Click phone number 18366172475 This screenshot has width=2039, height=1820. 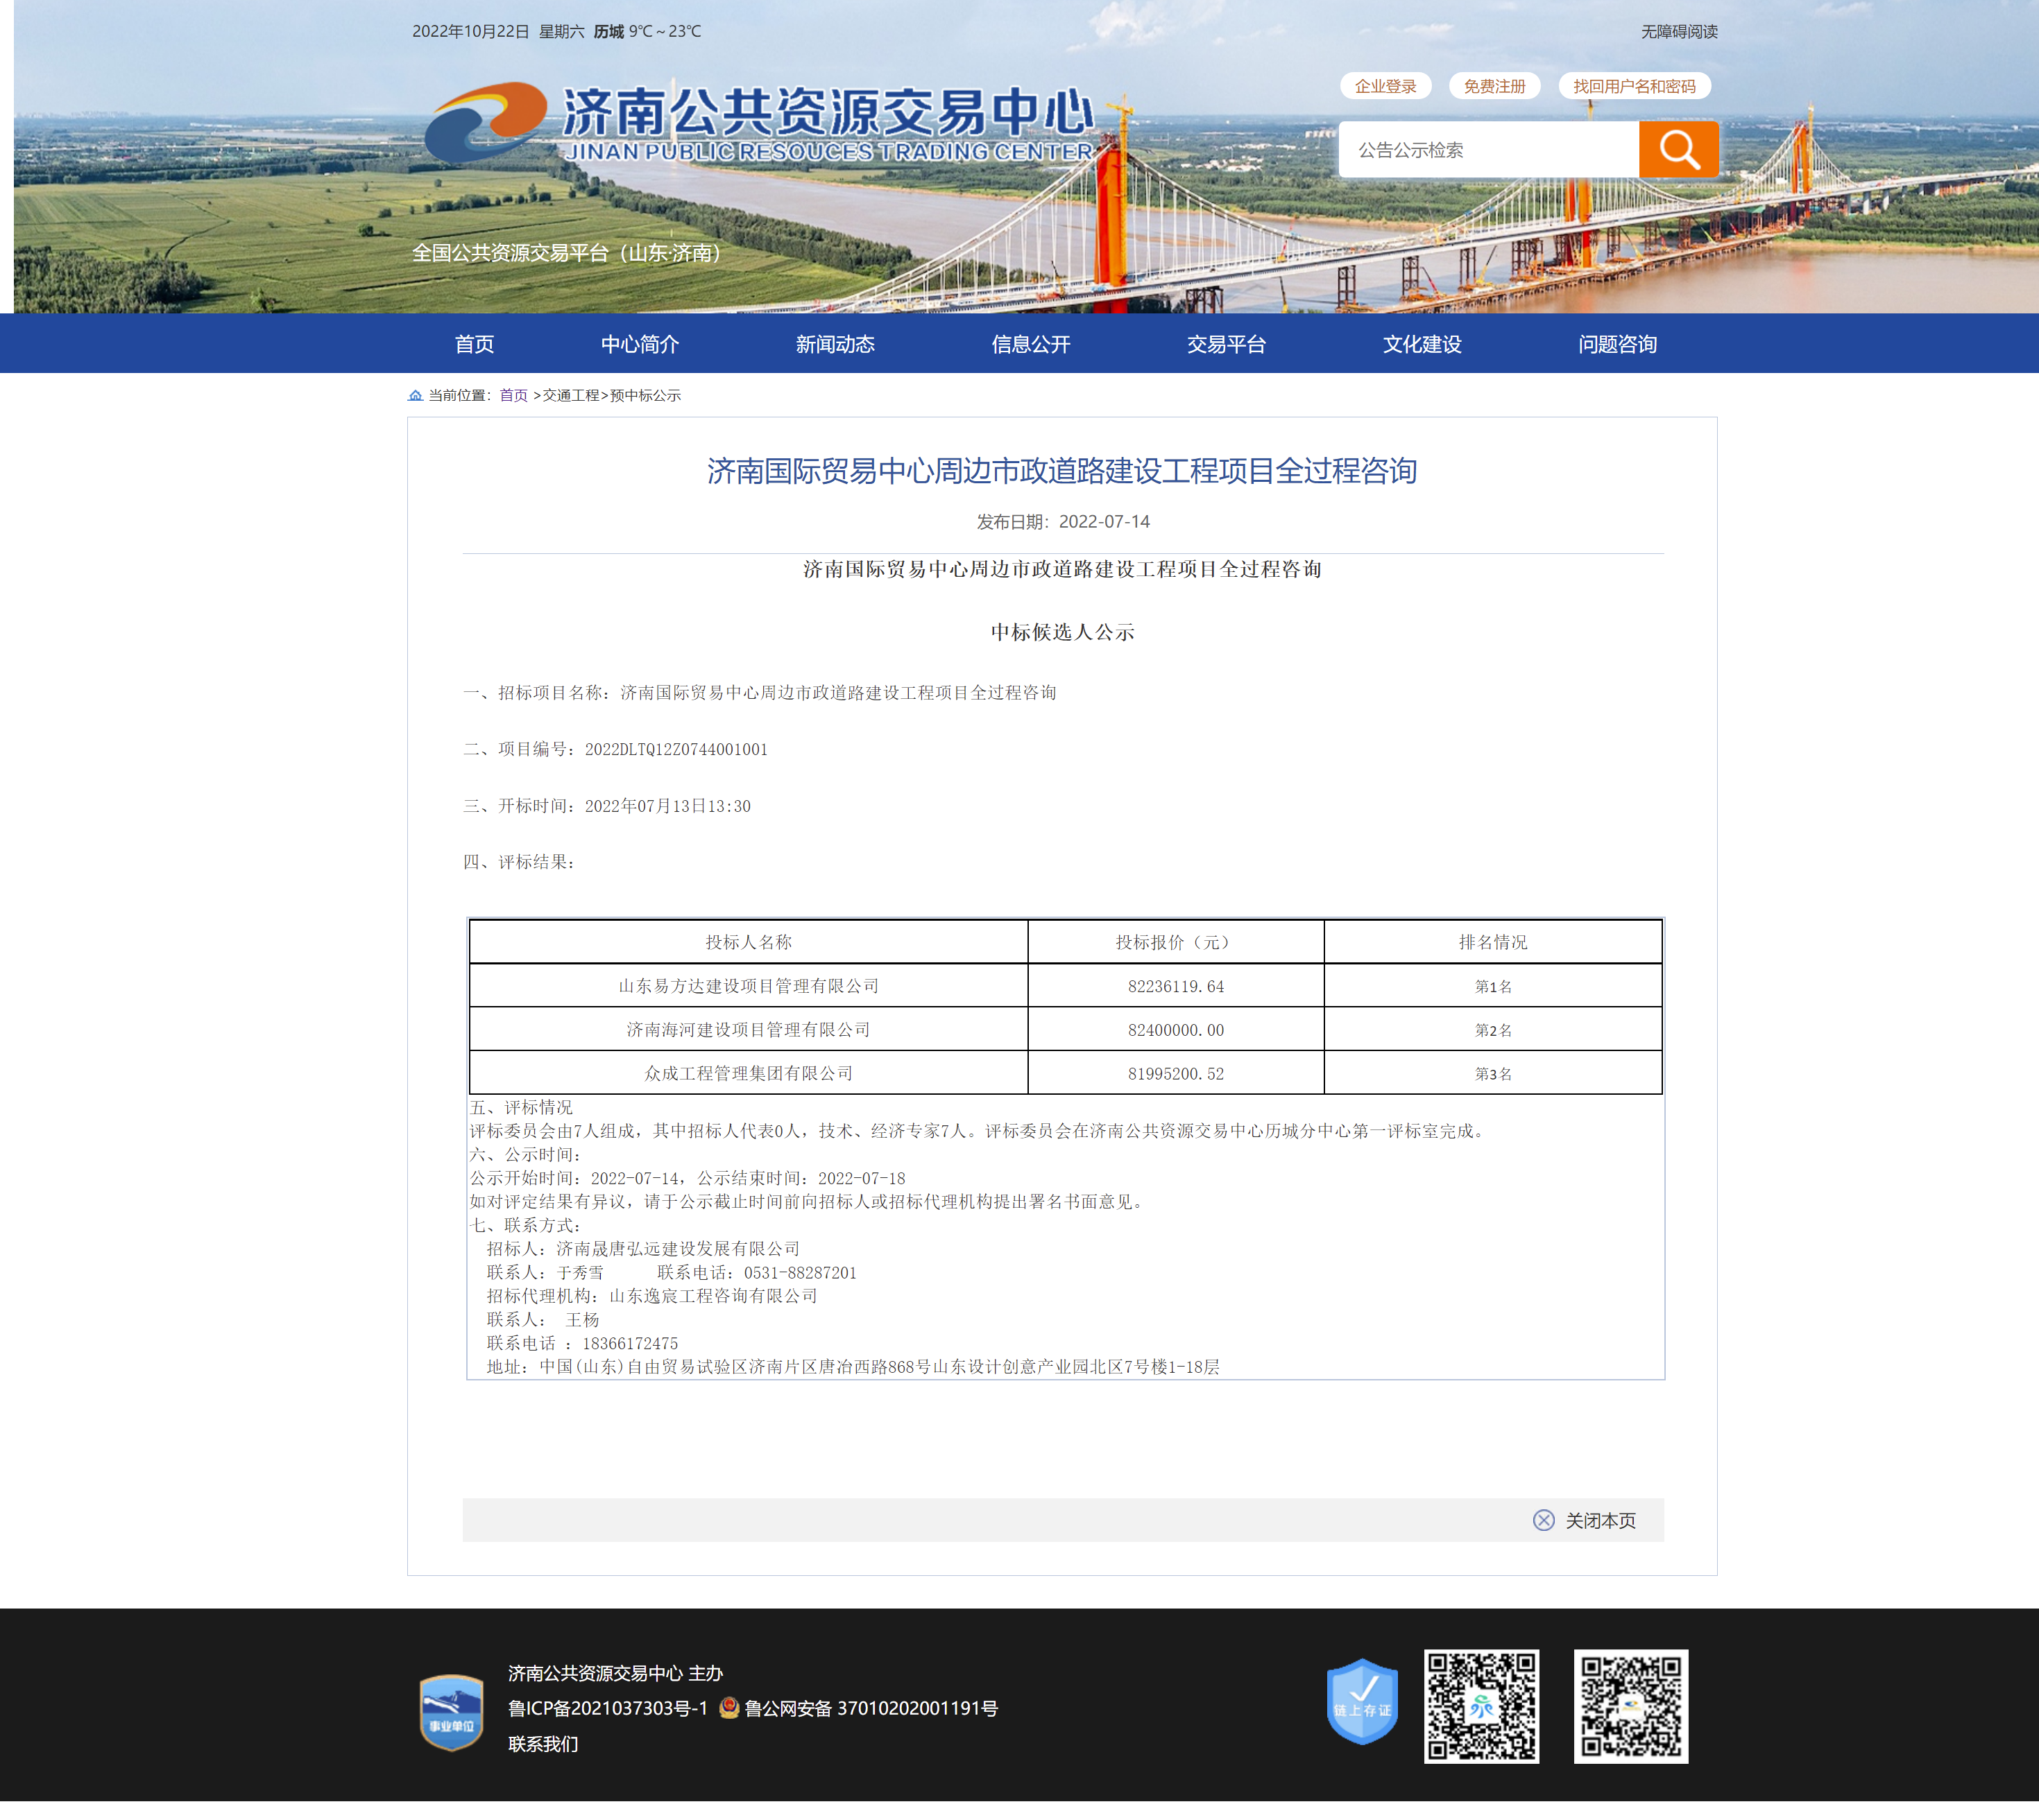(631, 1343)
